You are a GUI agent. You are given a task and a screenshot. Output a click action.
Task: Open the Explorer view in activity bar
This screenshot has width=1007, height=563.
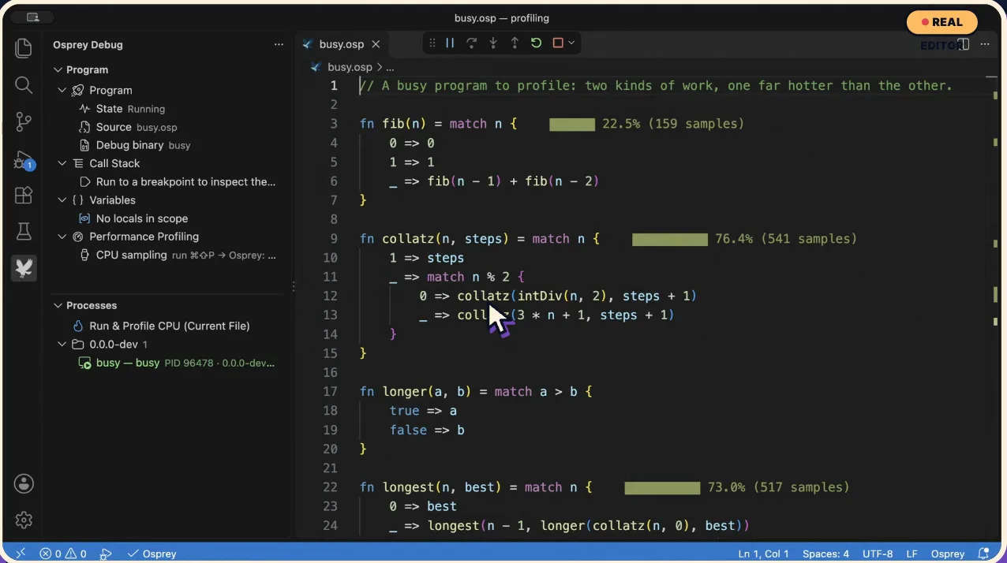coord(24,48)
